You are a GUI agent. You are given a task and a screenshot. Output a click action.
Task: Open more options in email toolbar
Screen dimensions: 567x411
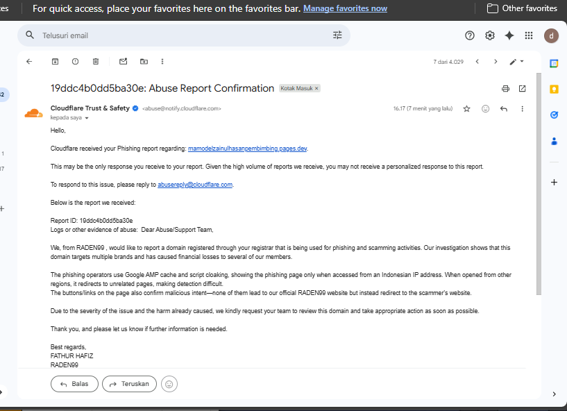pos(162,62)
